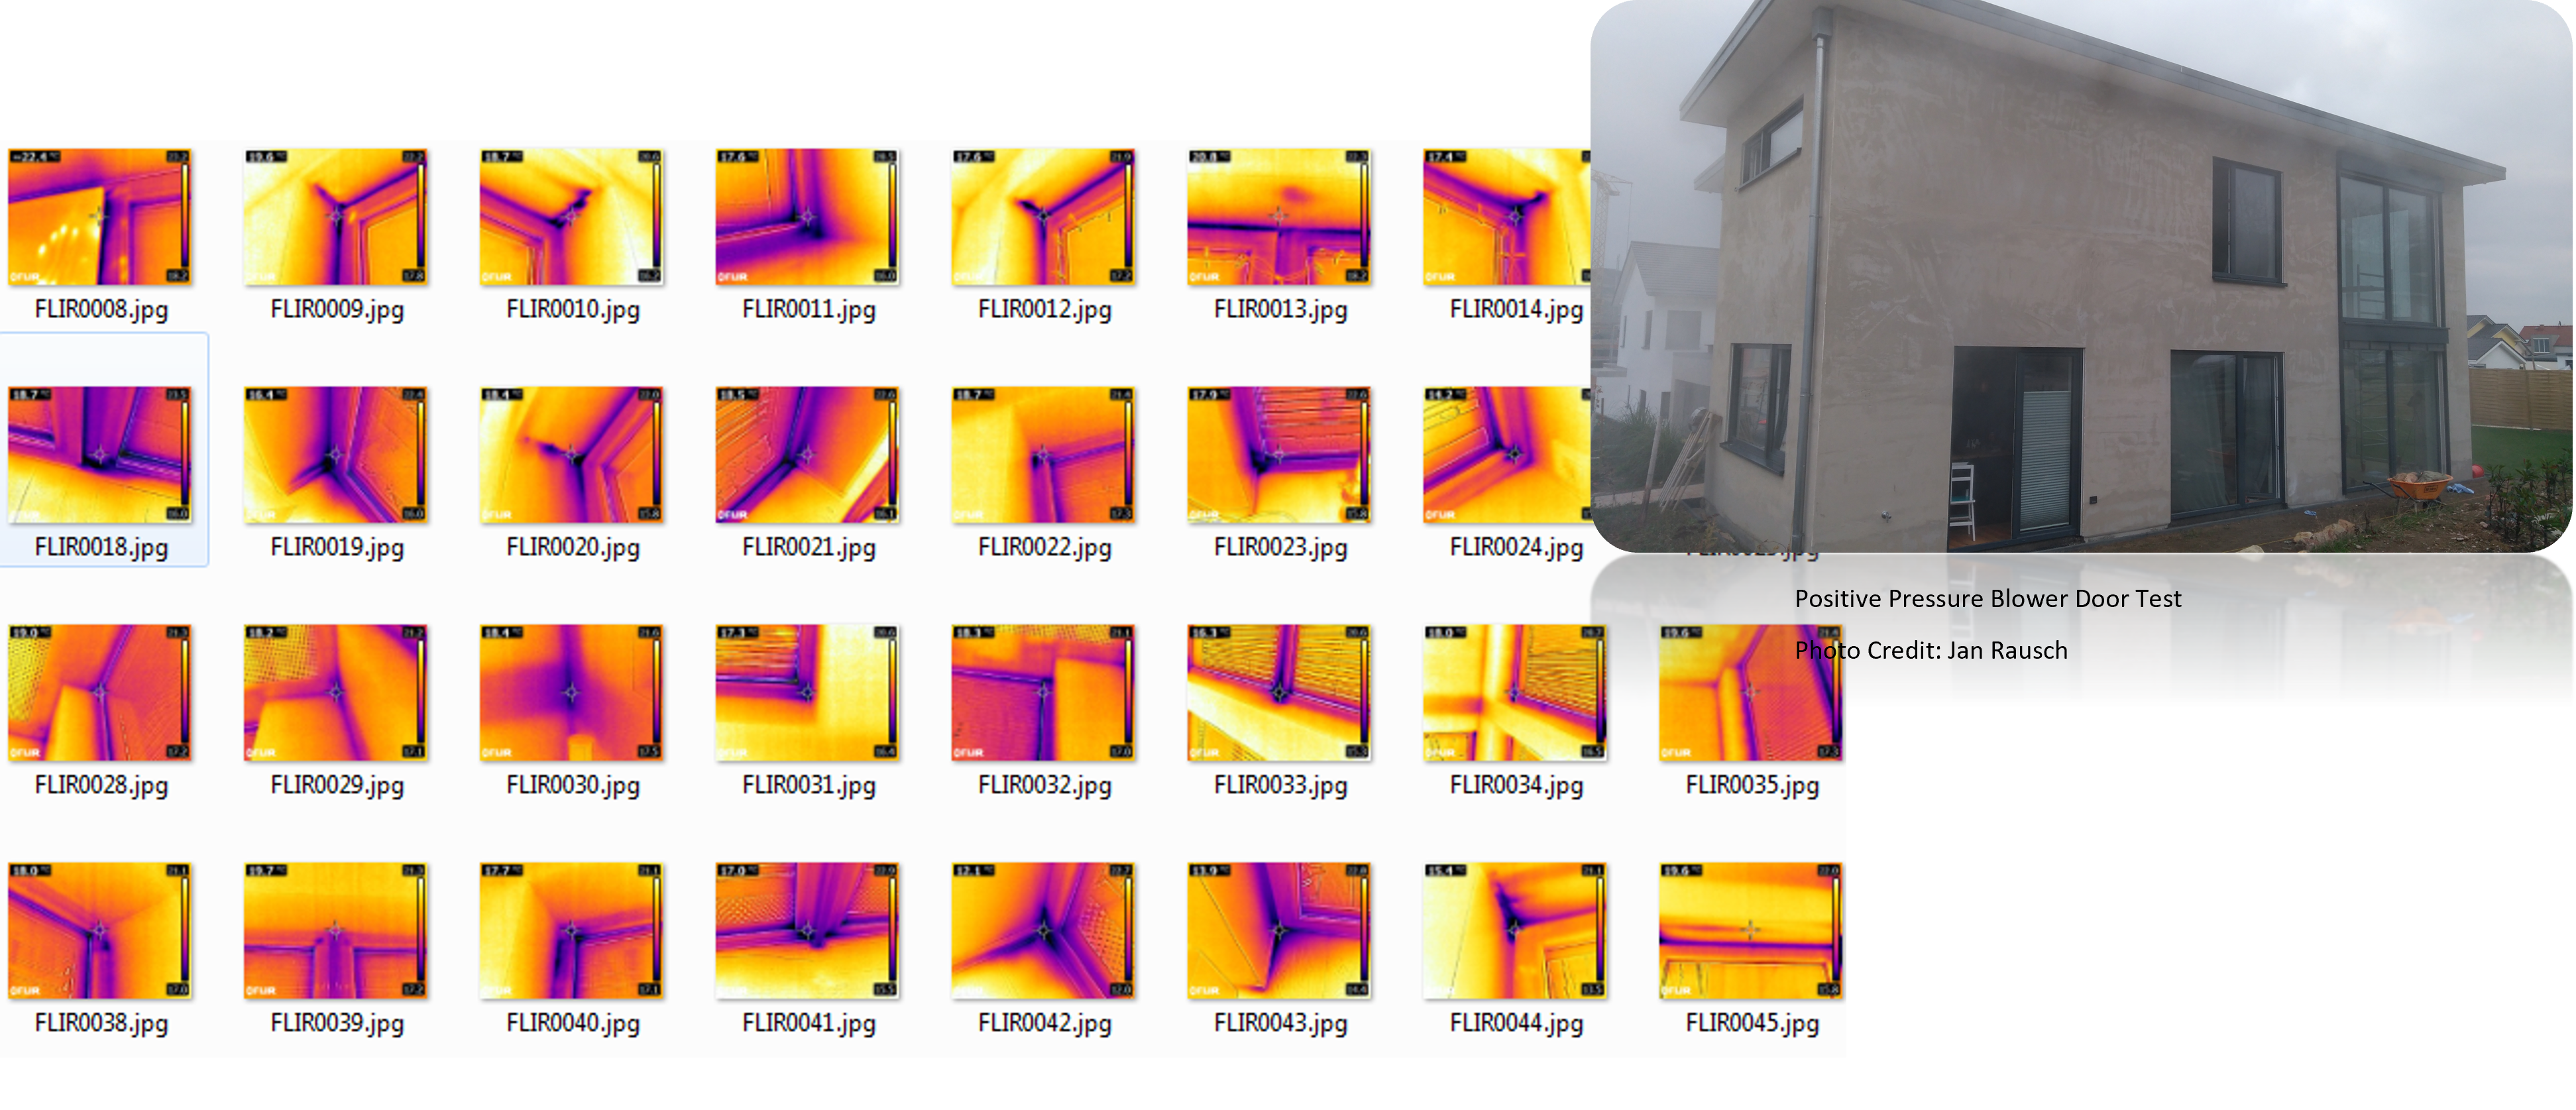Click the file name label FLIR0021.jpg
Image resolution: width=2576 pixels, height=1110 pixels.
tap(809, 548)
